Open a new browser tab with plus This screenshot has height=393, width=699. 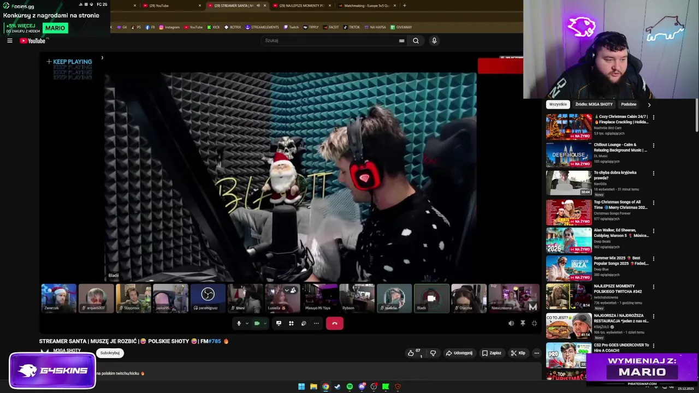[405, 5]
